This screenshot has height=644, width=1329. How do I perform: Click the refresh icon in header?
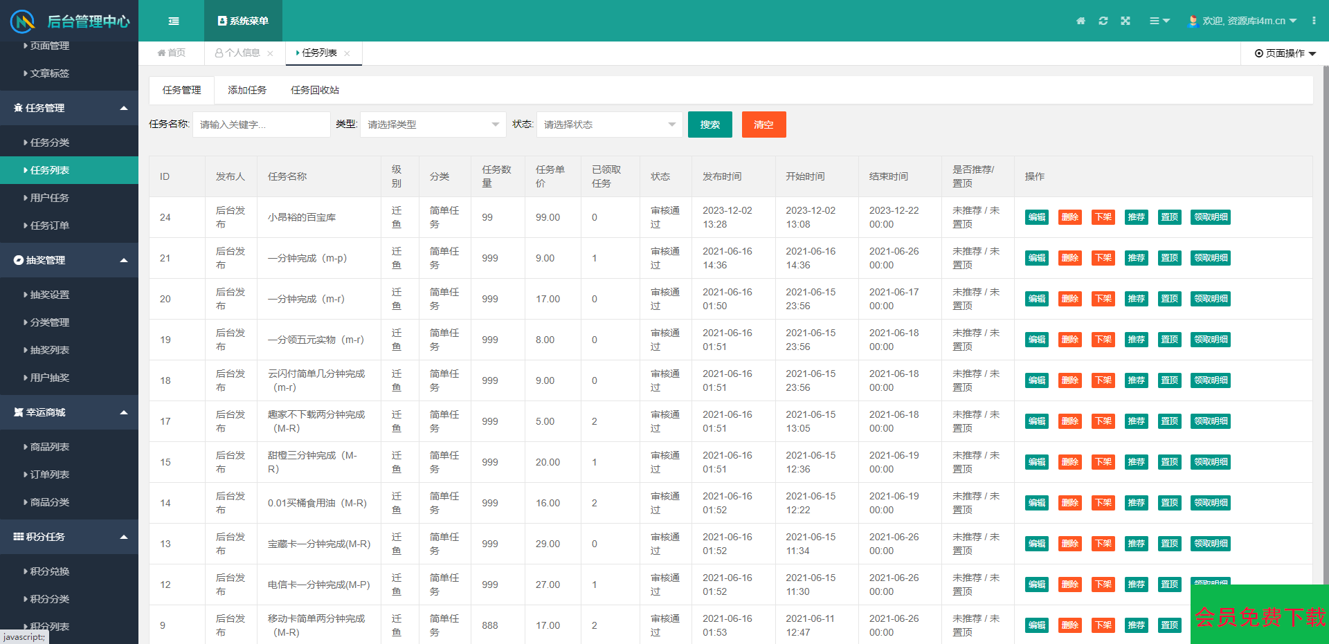click(1103, 21)
